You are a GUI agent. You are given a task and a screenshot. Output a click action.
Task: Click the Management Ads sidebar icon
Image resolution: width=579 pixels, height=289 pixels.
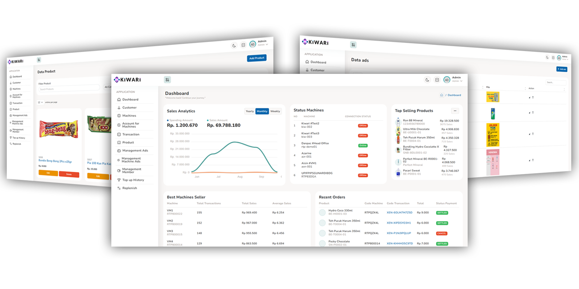pyautogui.click(x=119, y=151)
